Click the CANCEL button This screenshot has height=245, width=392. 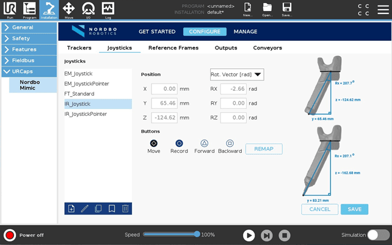click(319, 209)
